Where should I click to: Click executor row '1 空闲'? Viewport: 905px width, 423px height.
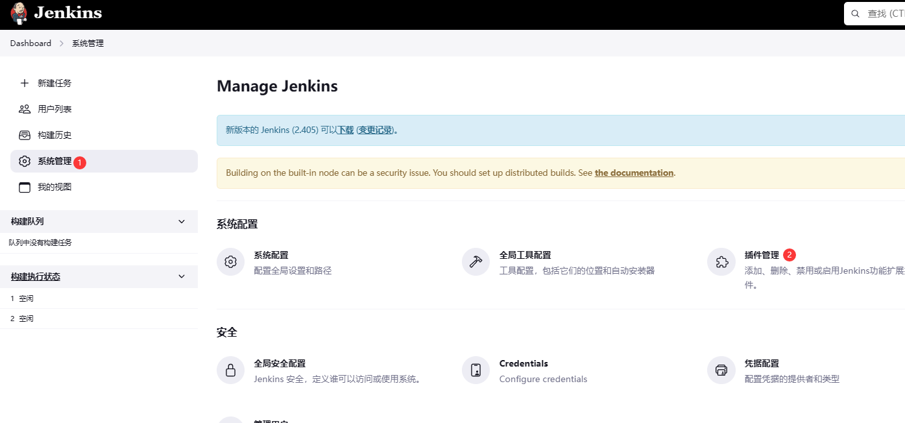tap(99, 298)
